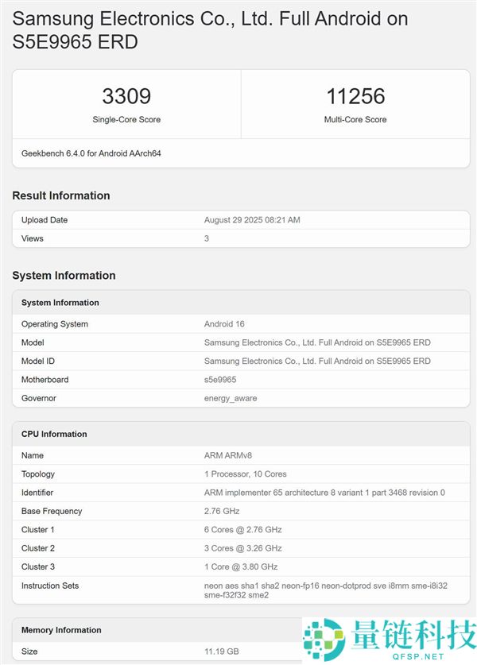Click the Cluster 3 frequency value
The width and height of the screenshot is (477, 665).
pos(241,566)
